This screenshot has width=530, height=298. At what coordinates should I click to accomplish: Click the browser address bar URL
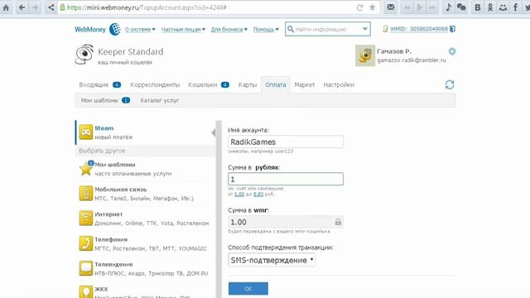[x=147, y=7]
